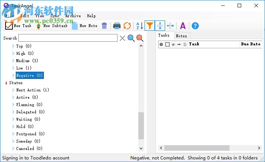The width and height of the screenshot is (265, 162).
Task: Click the New Task checkmark icon
Action: (x=9, y=26)
